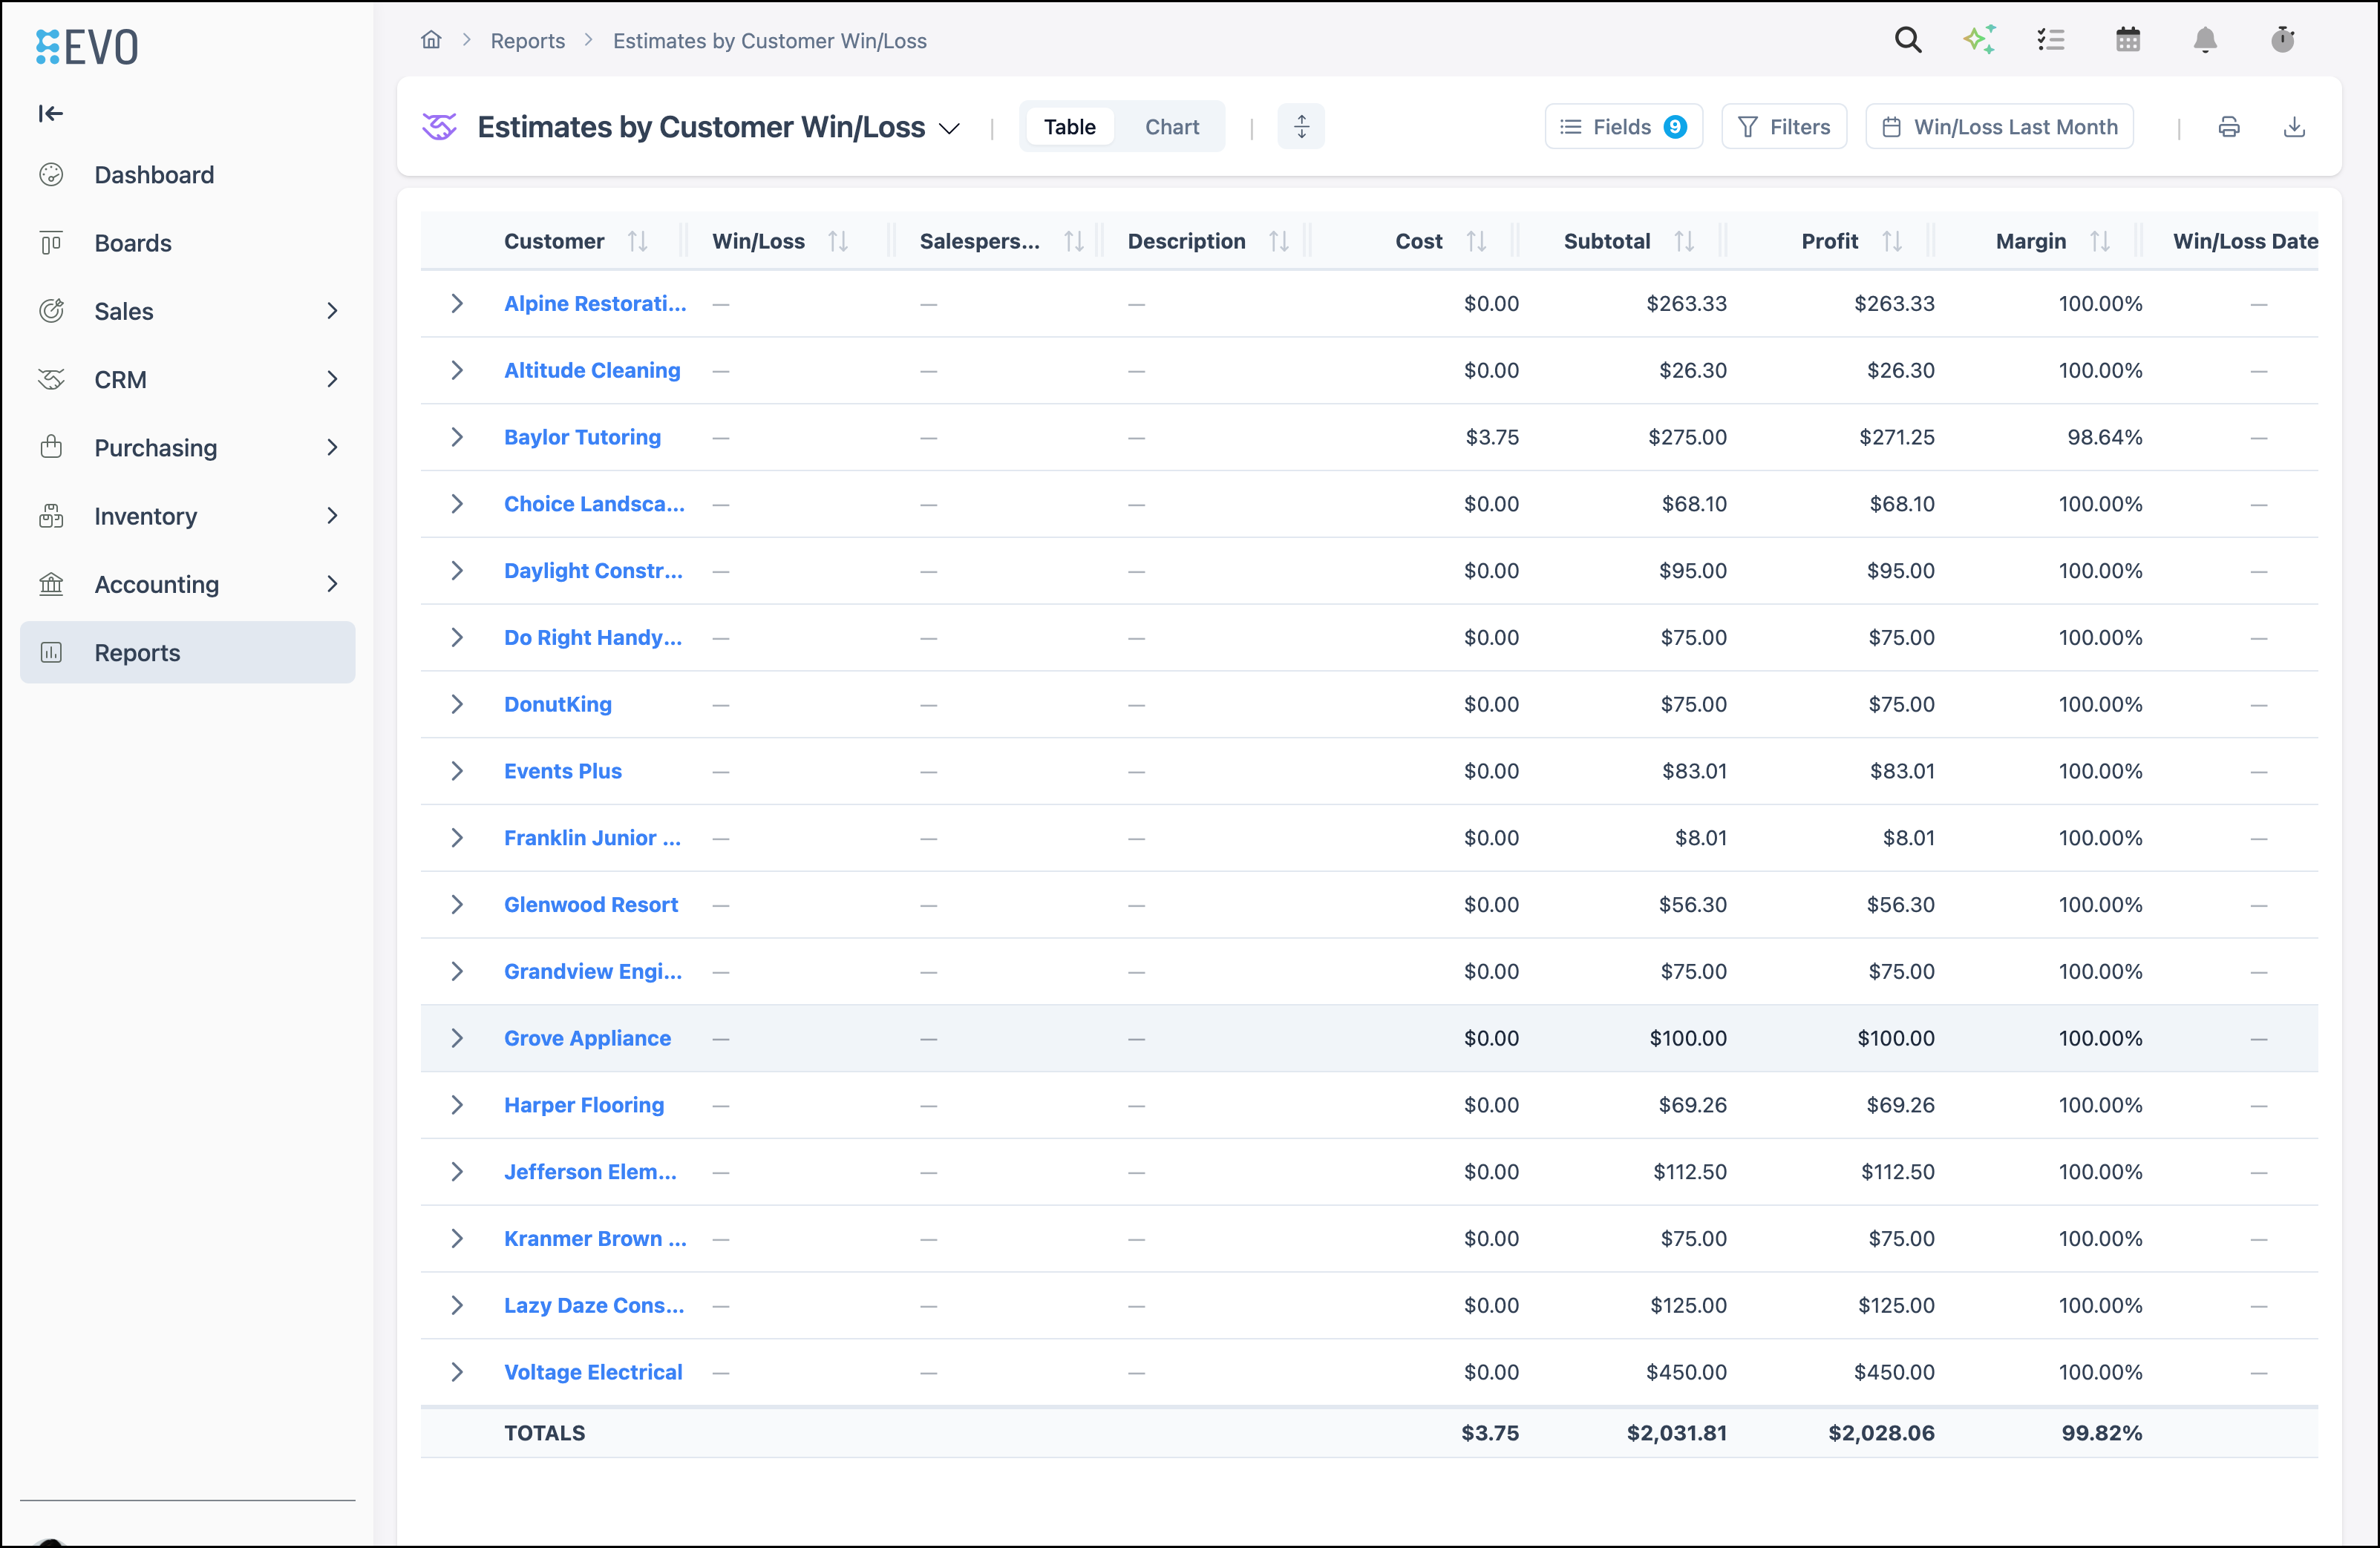This screenshot has height=1548, width=2380.
Task: Print the report using printer icon
Action: click(x=2229, y=127)
